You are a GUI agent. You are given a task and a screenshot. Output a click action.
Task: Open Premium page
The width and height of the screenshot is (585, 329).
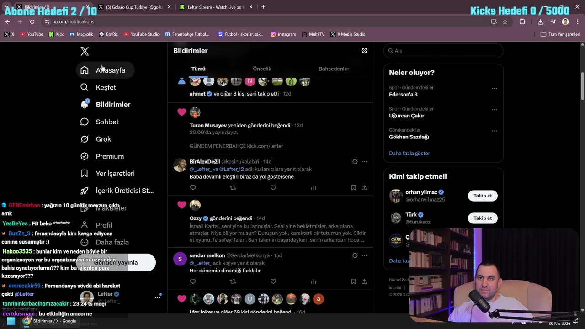[x=102, y=156]
